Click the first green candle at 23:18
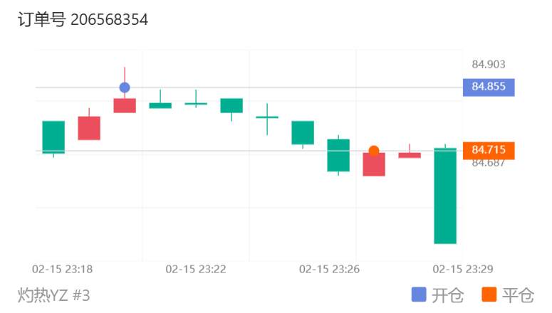552x313 pixels. click(x=53, y=137)
